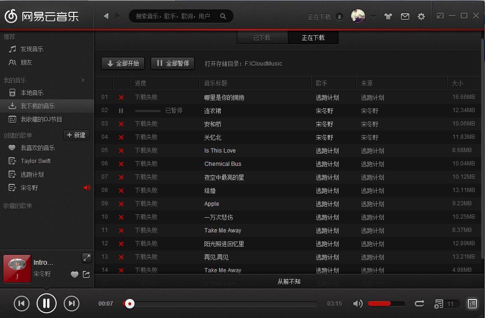Cancel the failed download of Apple

[121, 203]
